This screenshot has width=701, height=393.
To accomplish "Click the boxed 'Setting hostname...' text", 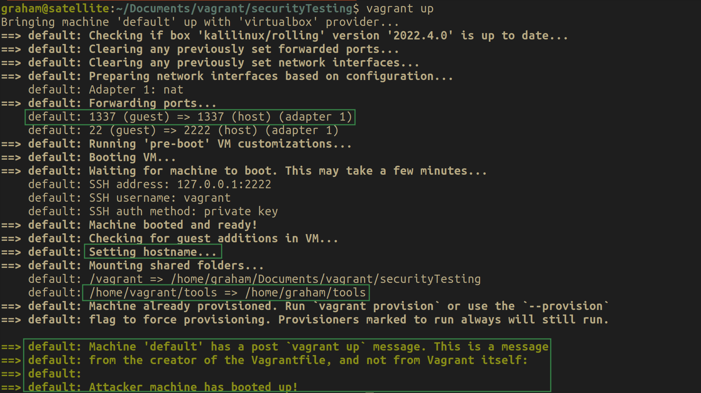I will (x=153, y=252).
